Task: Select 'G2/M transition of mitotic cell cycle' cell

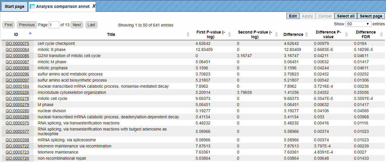Action: (x=69, y=56)
